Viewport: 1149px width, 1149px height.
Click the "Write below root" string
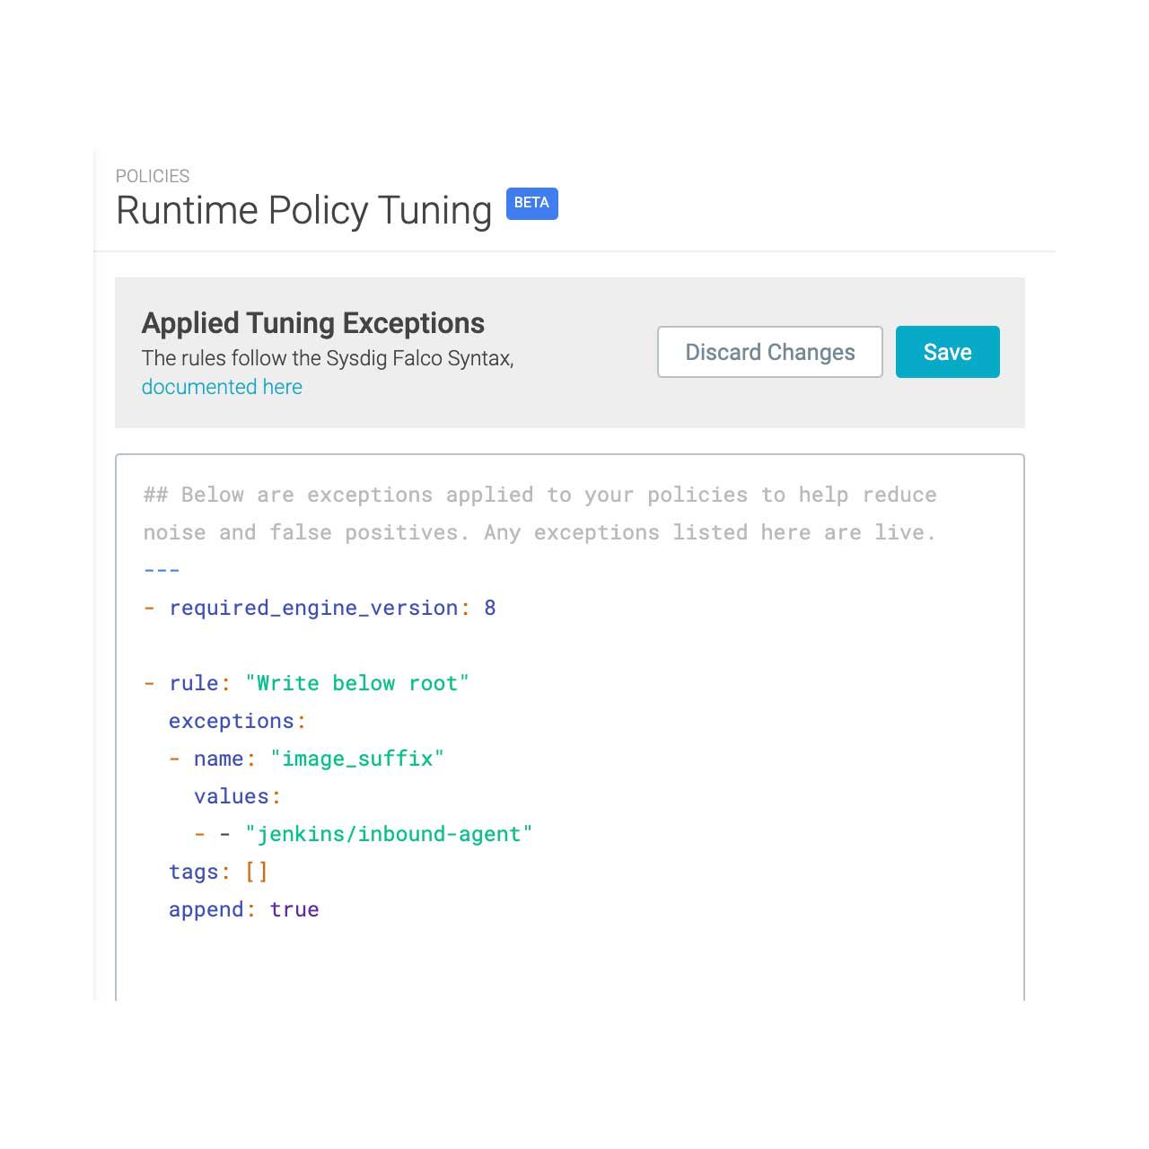click(356, 683)
